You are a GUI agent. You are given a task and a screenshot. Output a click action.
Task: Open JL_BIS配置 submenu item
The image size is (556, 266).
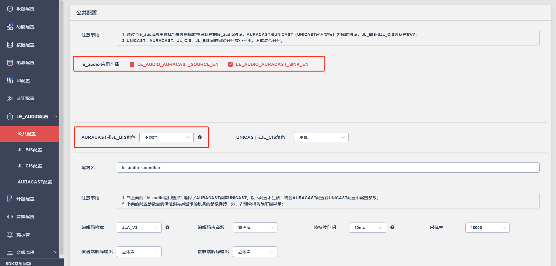click(x=30, y=150)
